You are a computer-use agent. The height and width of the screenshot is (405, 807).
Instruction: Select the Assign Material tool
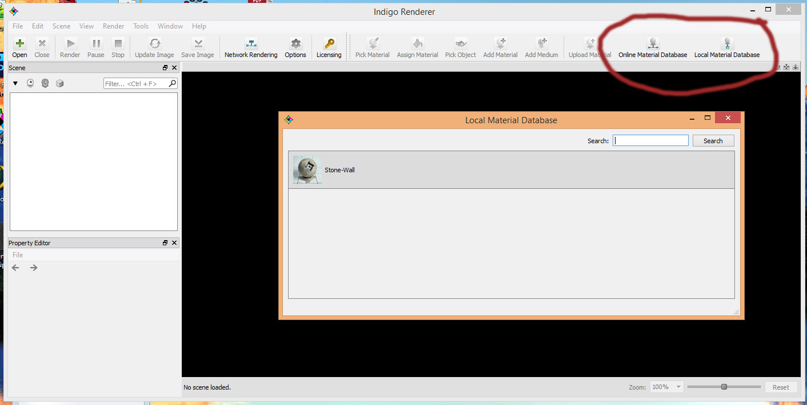417,48
